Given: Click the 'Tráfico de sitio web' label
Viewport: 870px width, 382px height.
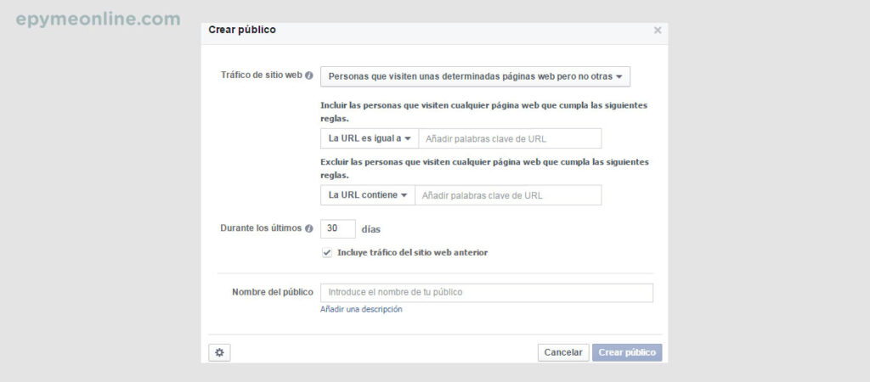Looking at the screenshot, I should tap(262, 76).
